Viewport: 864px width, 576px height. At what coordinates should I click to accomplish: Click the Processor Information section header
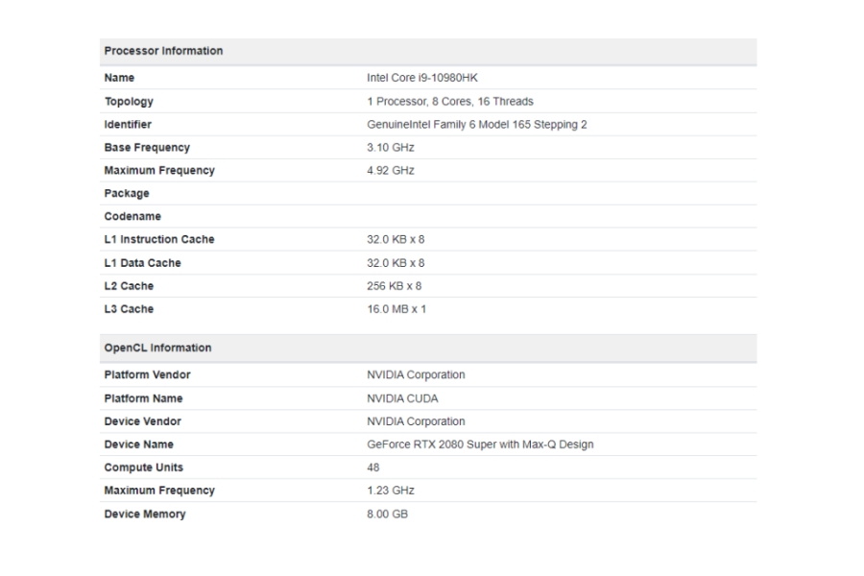tap(163, 51)
